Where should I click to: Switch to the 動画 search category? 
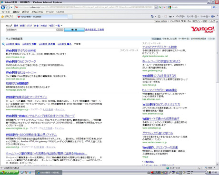coord(22,26)
